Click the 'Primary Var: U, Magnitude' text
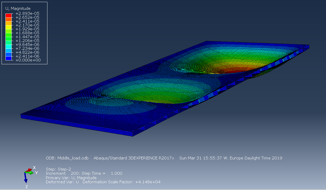Screen dimensions: 326x190 coord(71,178)
